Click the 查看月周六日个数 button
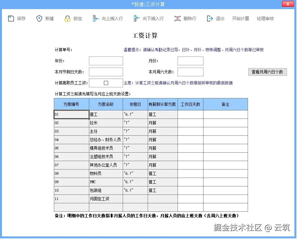This screenshot has height=239, width=297. click(267, 72)
